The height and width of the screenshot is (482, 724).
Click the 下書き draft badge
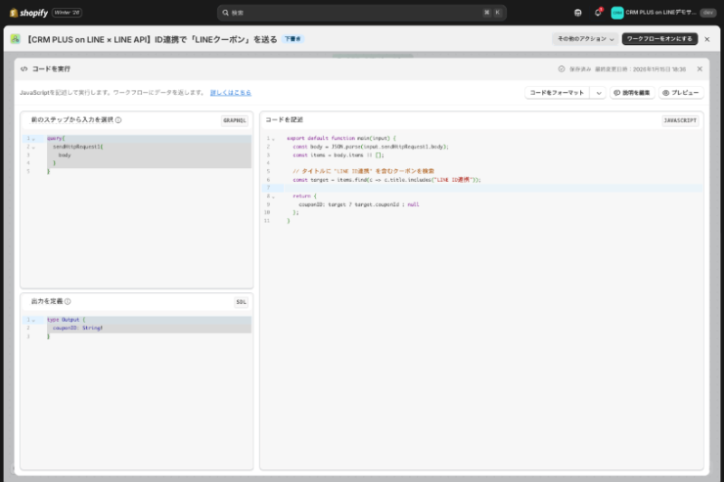pyautogui.click(x=292, y=39)
